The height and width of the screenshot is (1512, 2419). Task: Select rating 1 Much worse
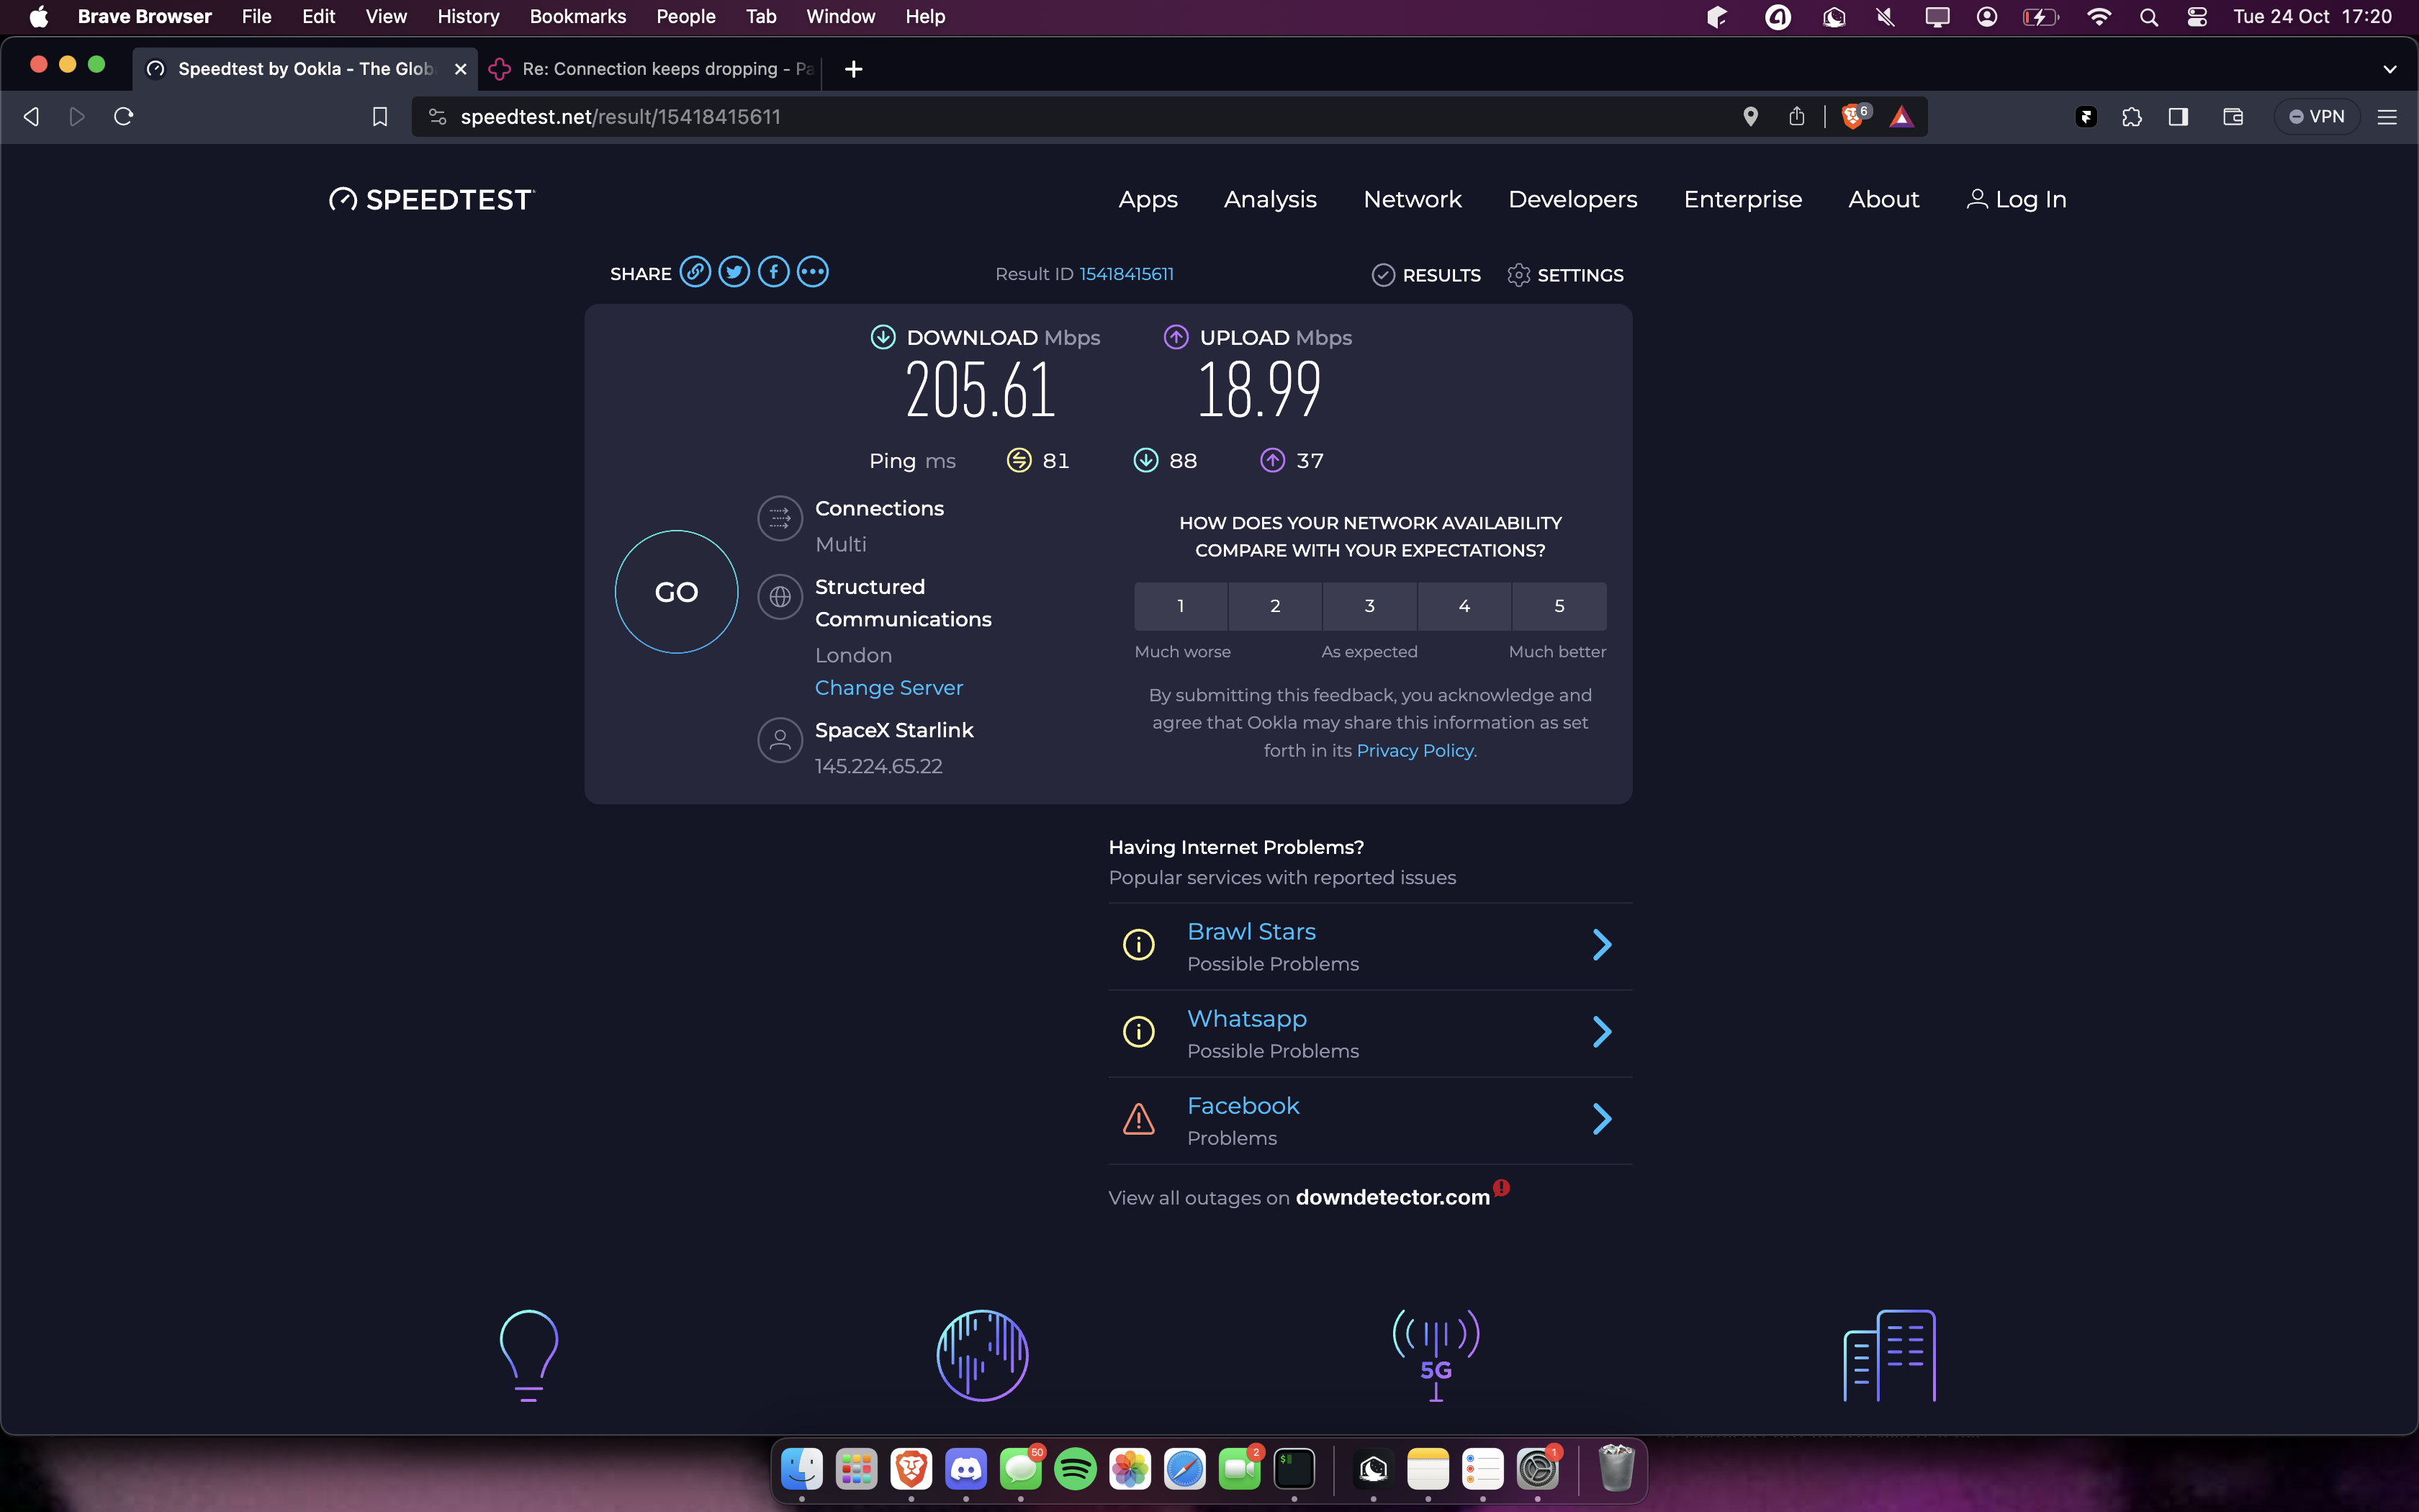(1181, 606)
